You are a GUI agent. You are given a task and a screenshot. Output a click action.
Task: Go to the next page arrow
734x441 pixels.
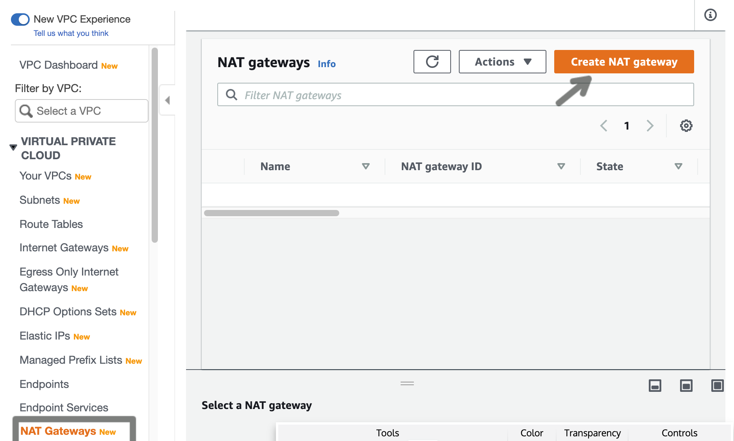pos(650,126)
